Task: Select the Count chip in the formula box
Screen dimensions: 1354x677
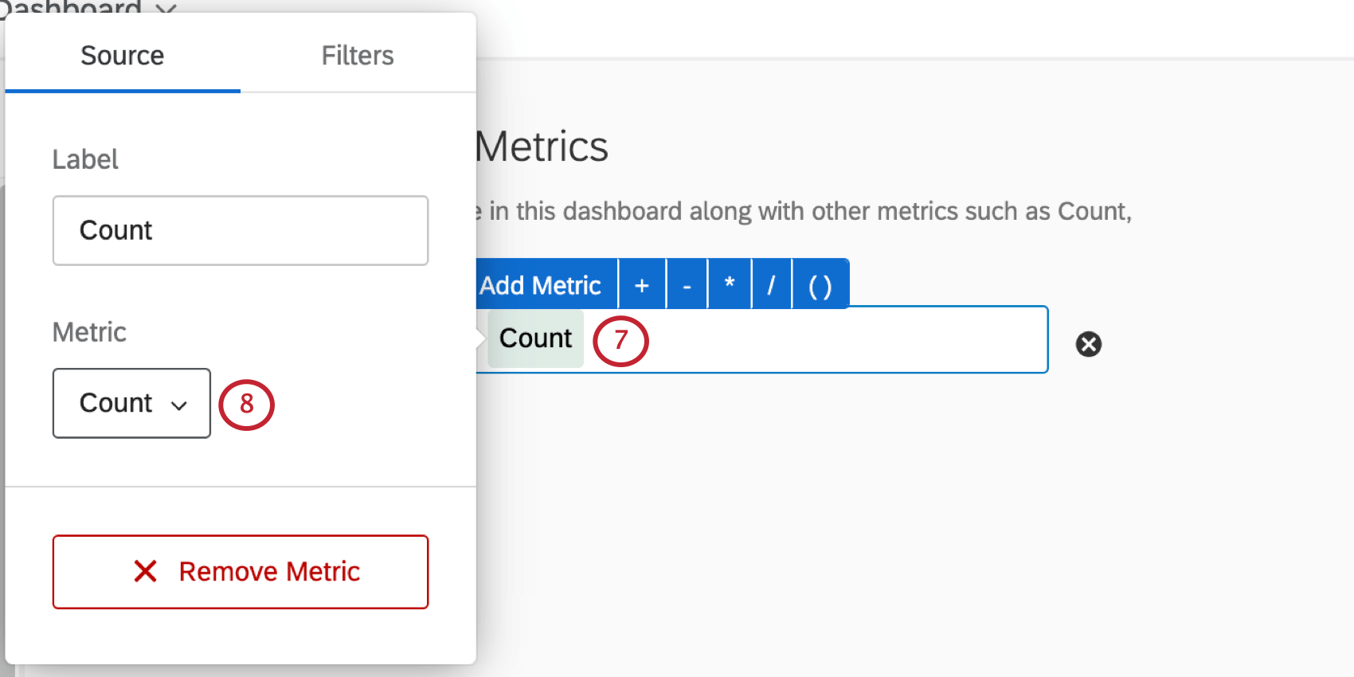Action: [x=535, y=338]
